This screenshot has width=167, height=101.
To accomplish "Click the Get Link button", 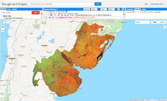I will (87, 9).
